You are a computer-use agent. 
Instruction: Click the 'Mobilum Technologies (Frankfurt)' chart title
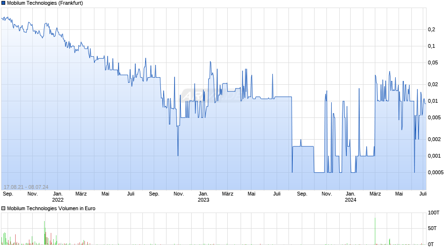[x=45, y=3]
